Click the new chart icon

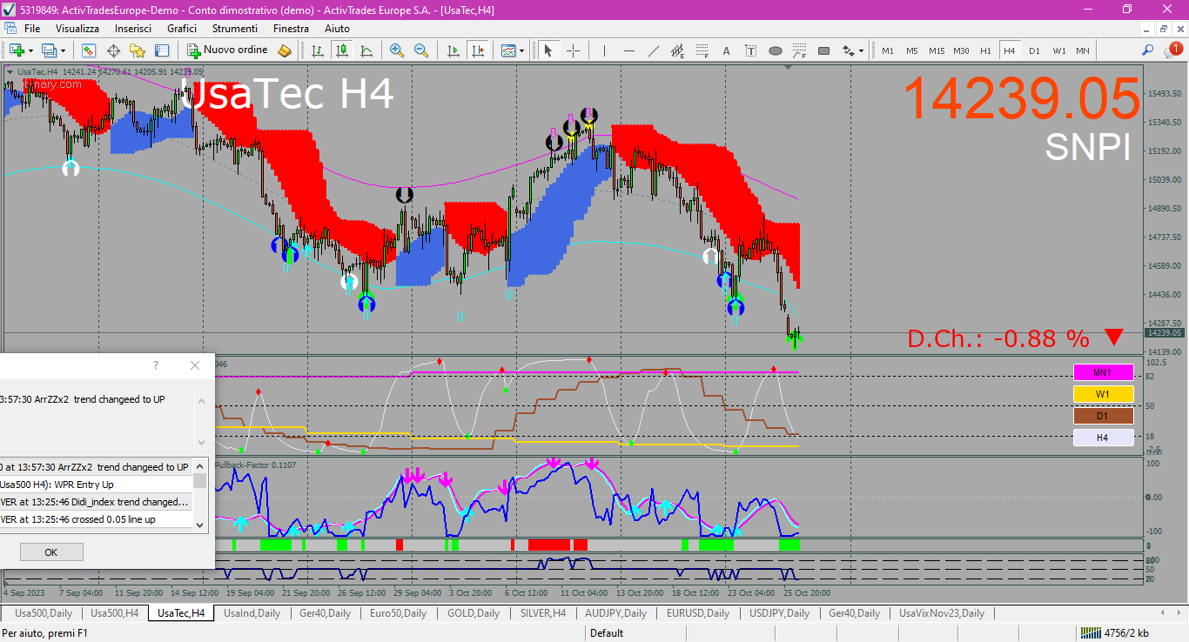coord(17,50)
